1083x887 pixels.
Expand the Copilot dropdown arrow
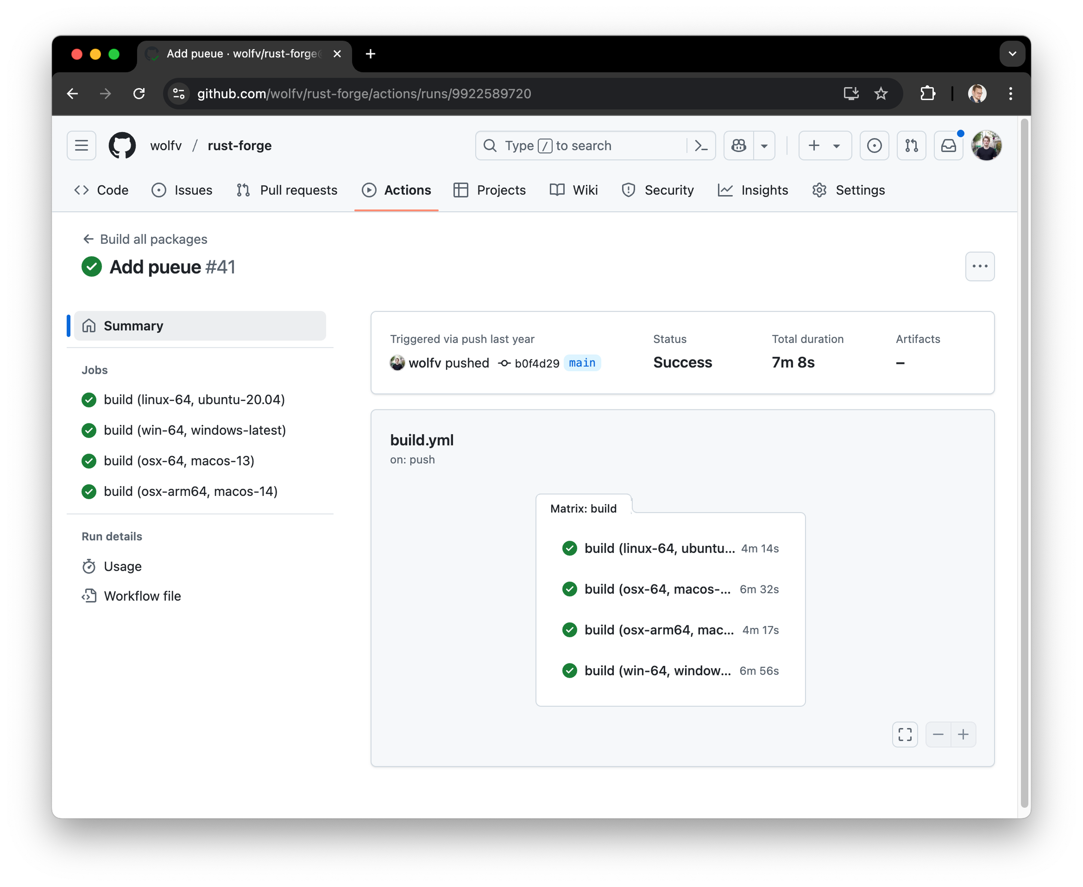764,146
